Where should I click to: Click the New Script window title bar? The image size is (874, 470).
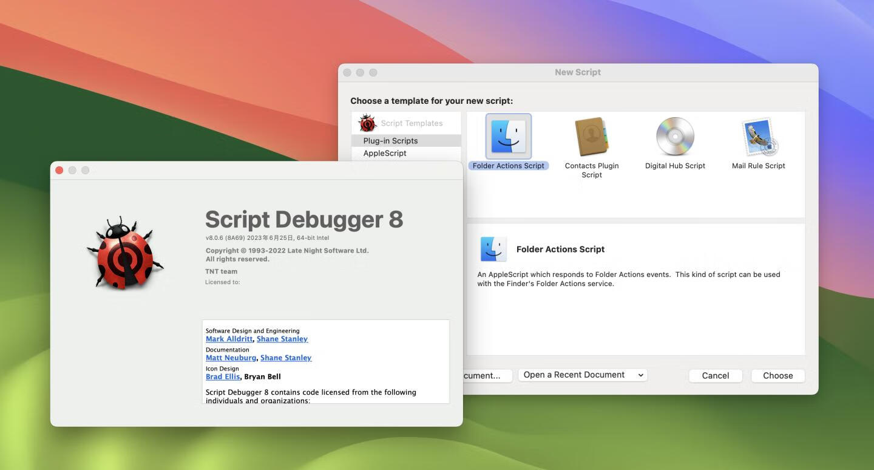click(578, 72)
